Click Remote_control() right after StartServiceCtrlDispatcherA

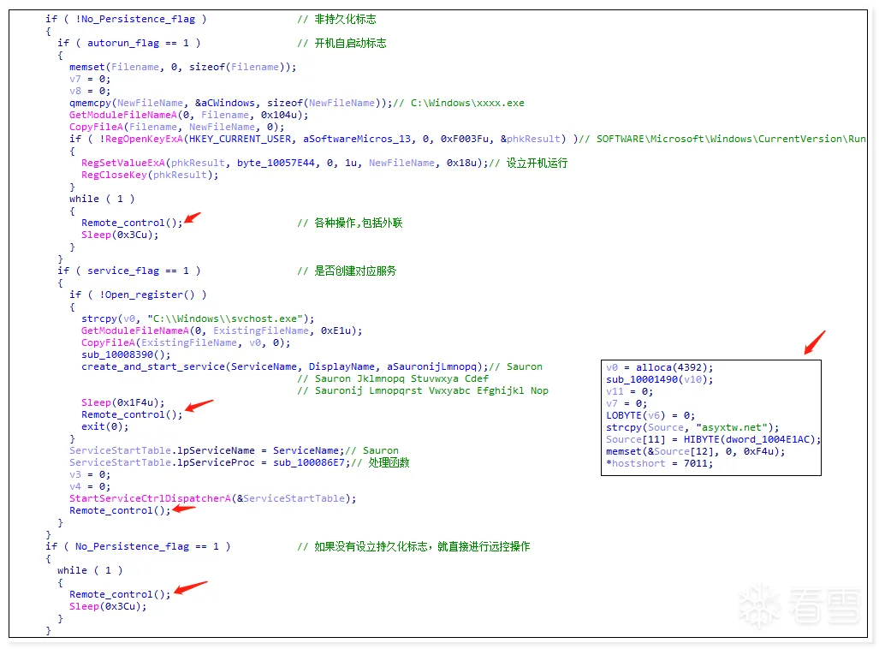[x=120, y=511]
